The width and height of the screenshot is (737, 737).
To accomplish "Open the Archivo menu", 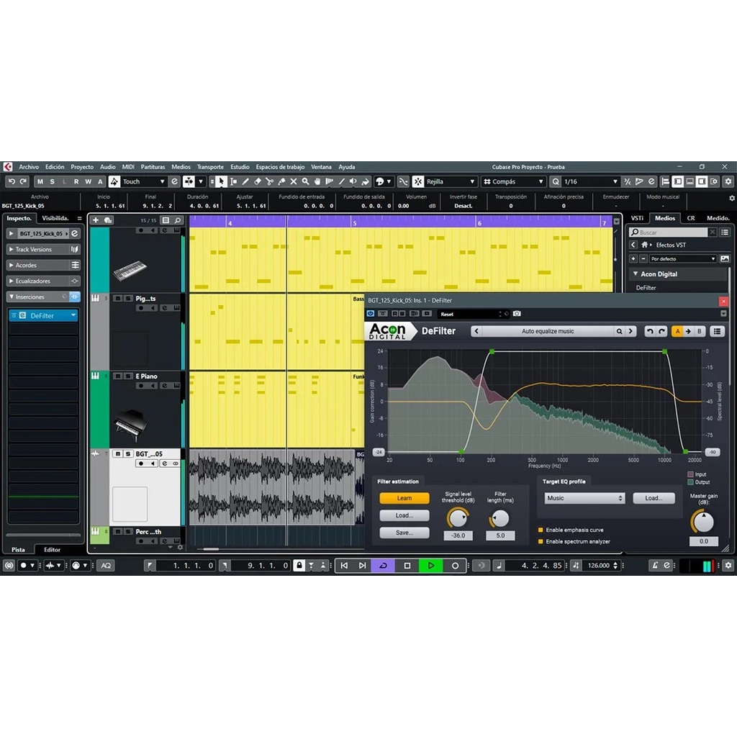I will point(29,167).
